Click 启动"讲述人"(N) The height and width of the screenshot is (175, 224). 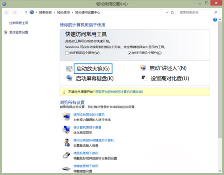(168, 68)
